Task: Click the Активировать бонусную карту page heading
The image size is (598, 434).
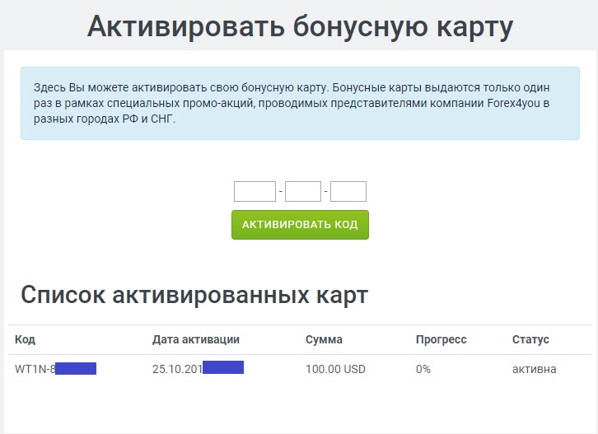Action: click(300, 26)
